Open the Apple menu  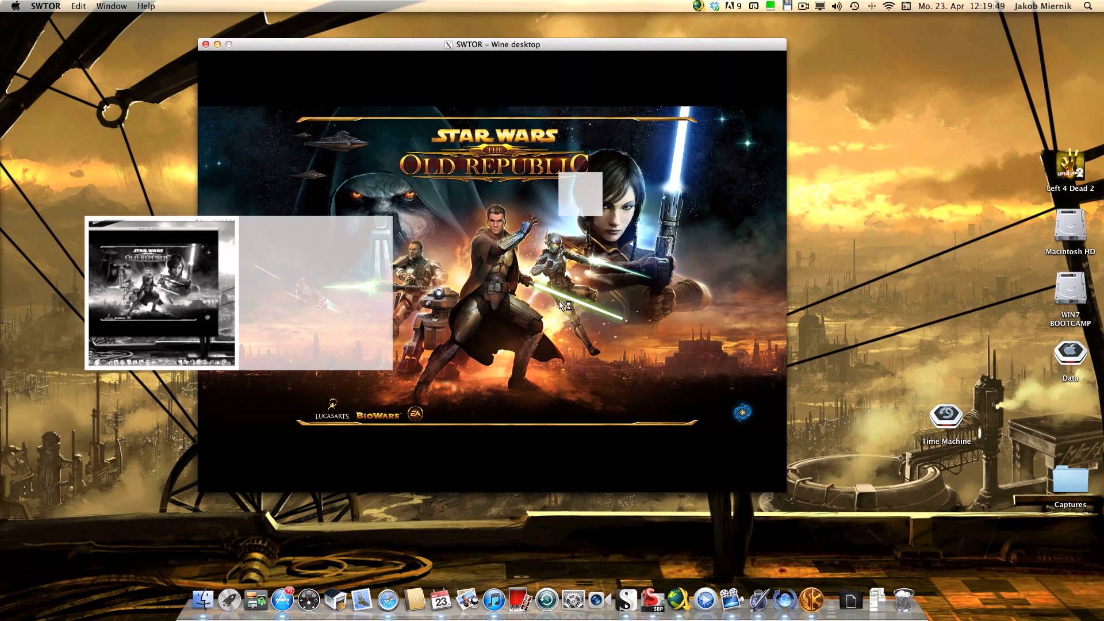click(16, 6)
